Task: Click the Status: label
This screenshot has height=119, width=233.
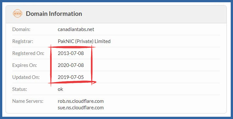Action: click(20, 89)
